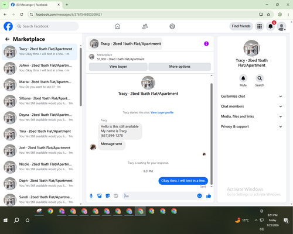The height and width of the screenshot is (234, 293).
Task: Reload the page with the refresh icon
Action: [22, 15]
